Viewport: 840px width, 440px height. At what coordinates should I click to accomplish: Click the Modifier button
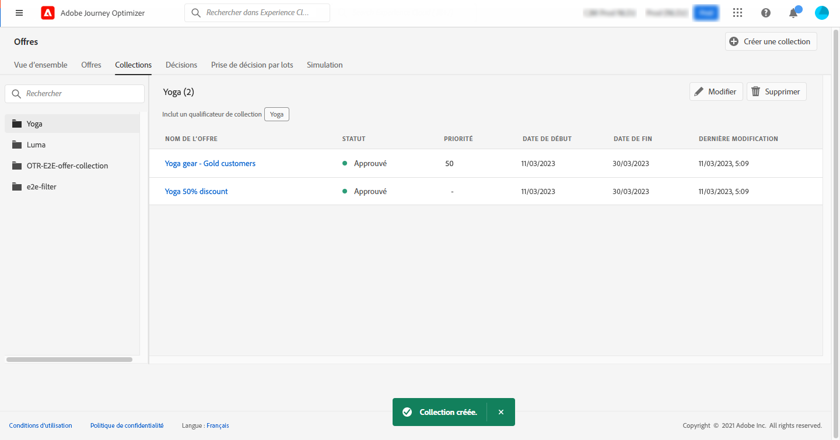(716, 91)
